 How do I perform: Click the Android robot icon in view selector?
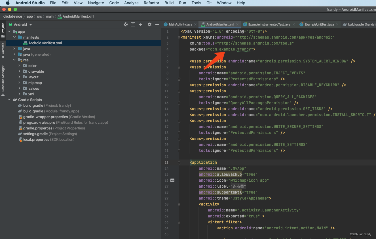tap(10, 25)
